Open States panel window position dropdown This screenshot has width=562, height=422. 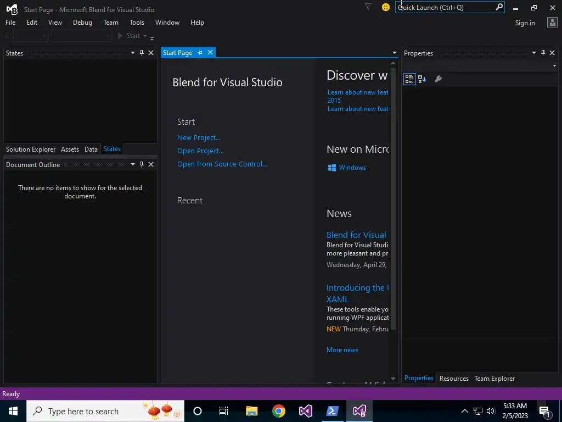click(x=133, y=53)
